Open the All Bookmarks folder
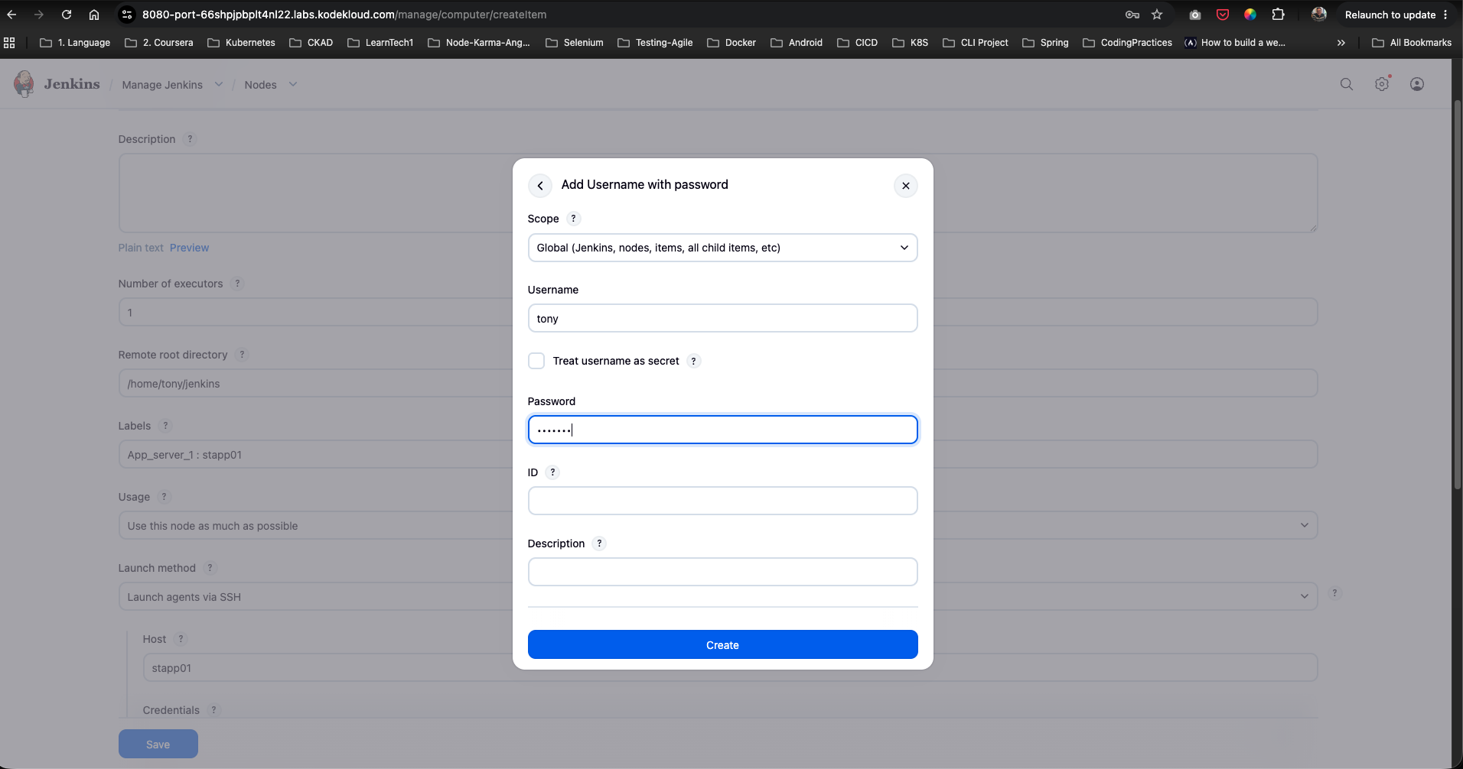The image size is (1463, 769). [x=1412, y=43]
